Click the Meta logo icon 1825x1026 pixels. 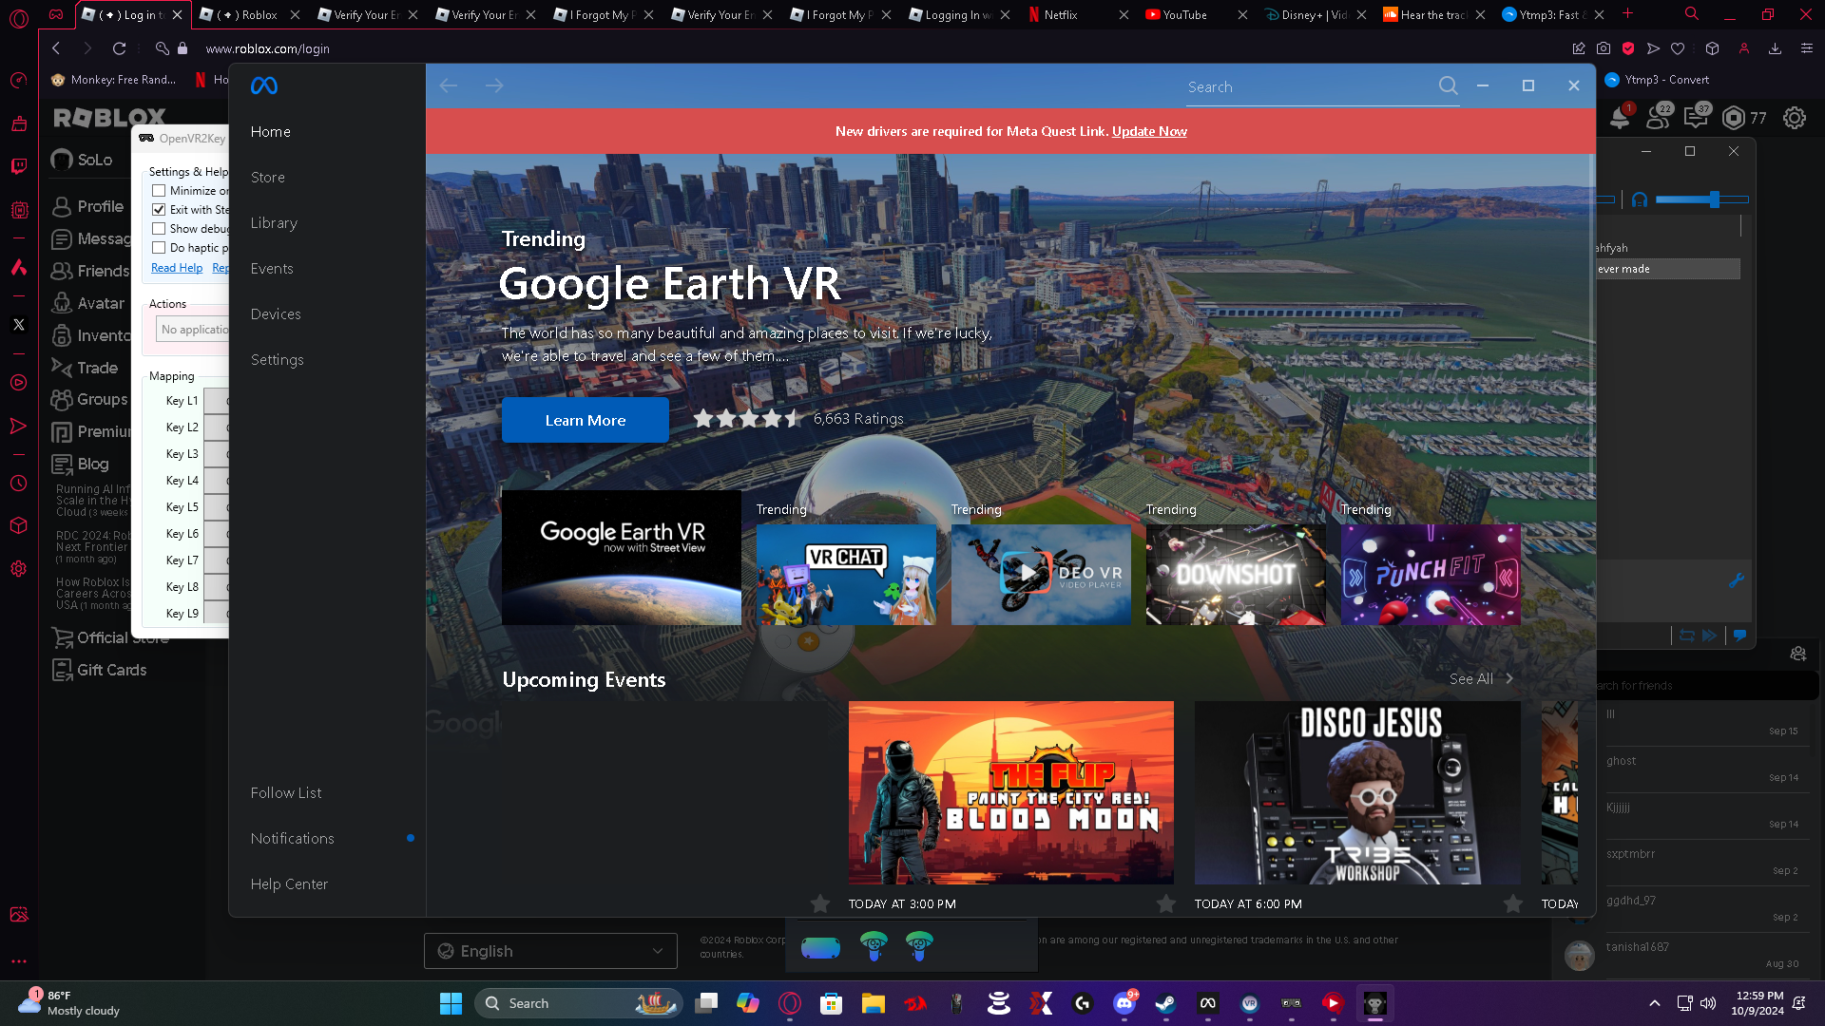tap(263, 86)
